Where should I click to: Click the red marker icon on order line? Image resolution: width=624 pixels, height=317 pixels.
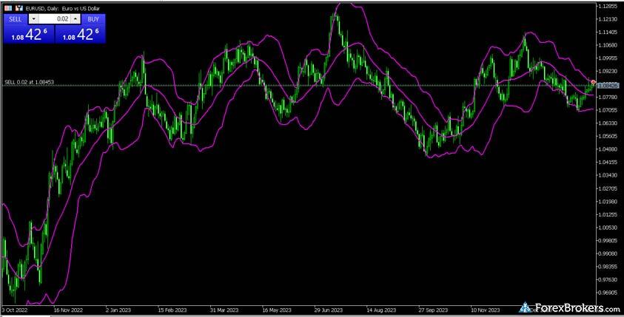tap(593, 81)
